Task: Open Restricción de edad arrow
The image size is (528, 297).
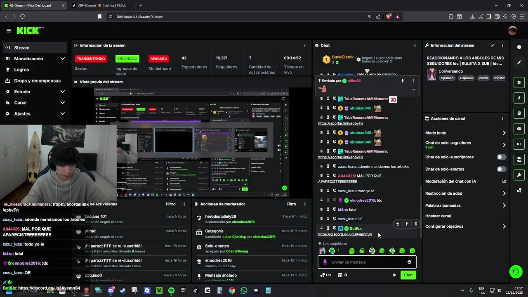Action: [x=504, y=193]
